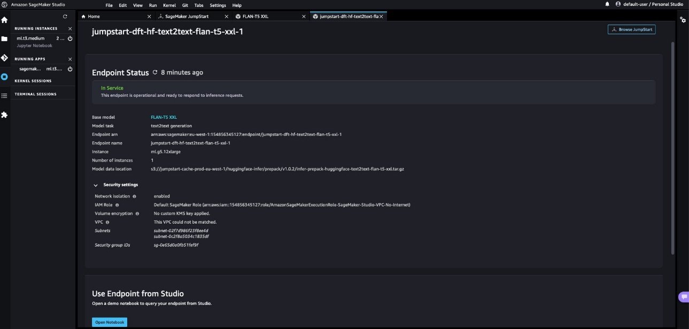Open the Kernel menu
Viewport: 689px width, 329px height.
(x=169, y=5)
